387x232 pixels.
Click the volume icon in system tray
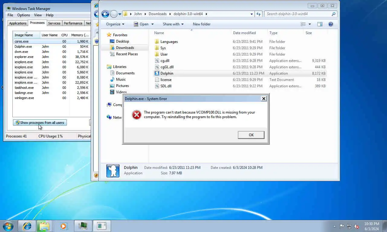tap(356, 226)
